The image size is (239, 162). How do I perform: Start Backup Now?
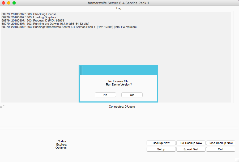tap(161, 143)
